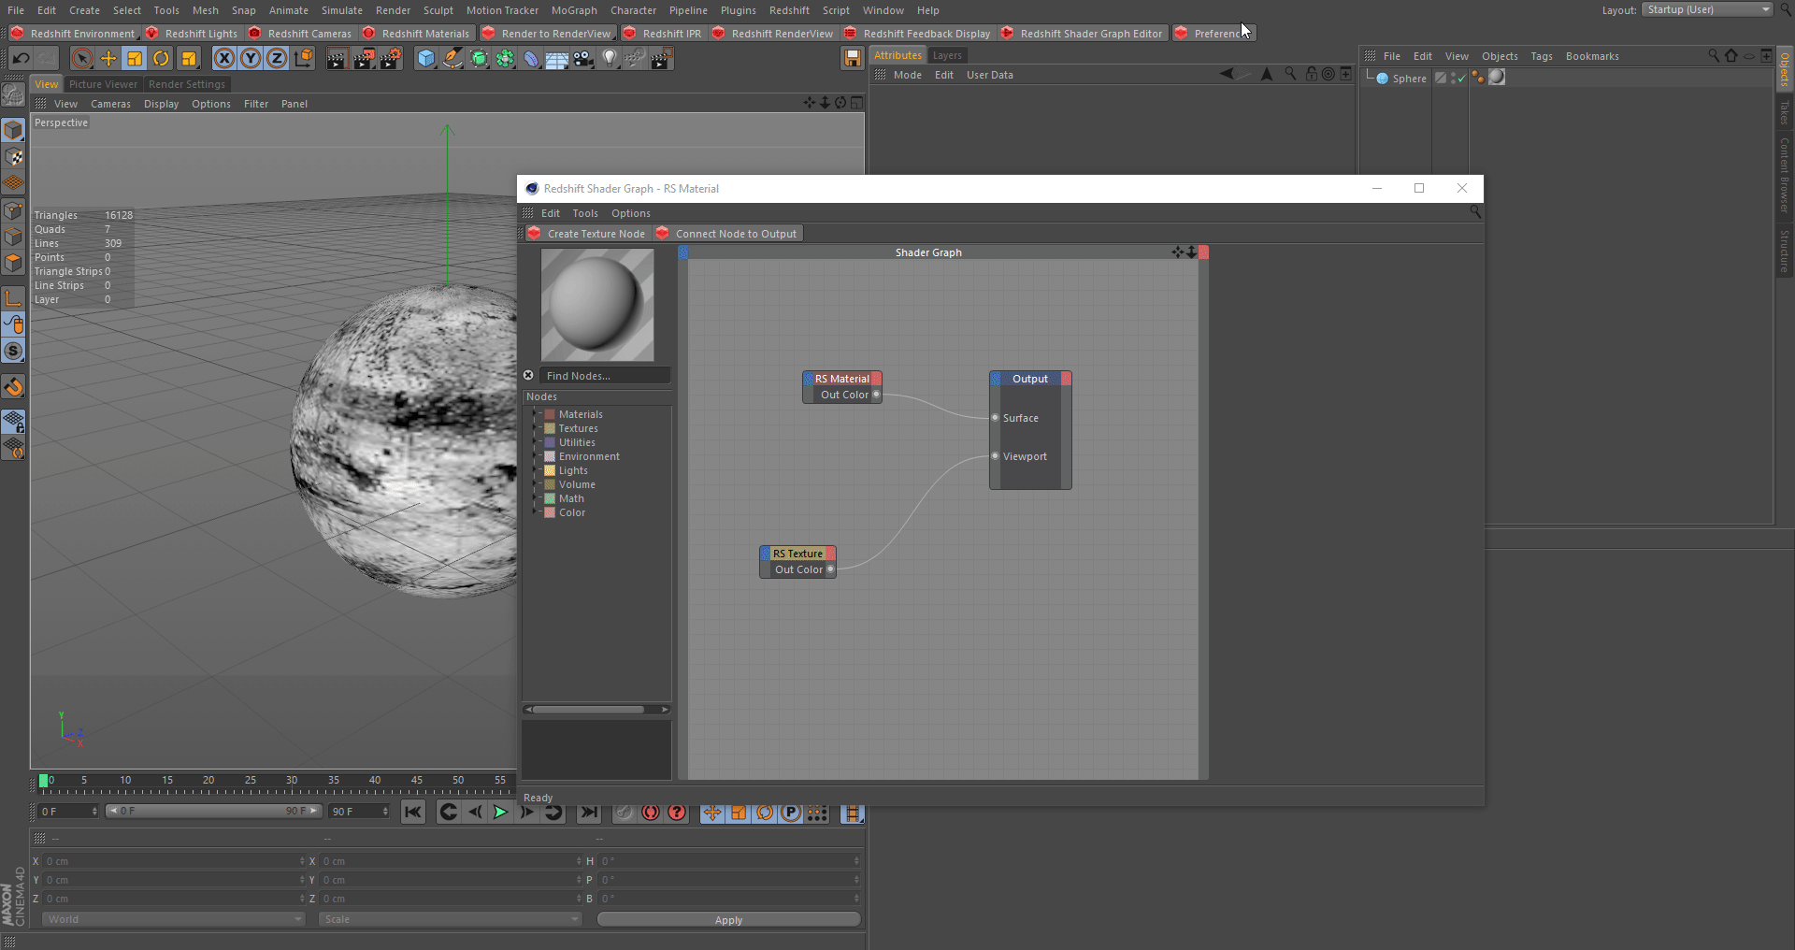Click the Light bulb icon
This screenshot has height=950, width=1795.
[x=610, y=59]
